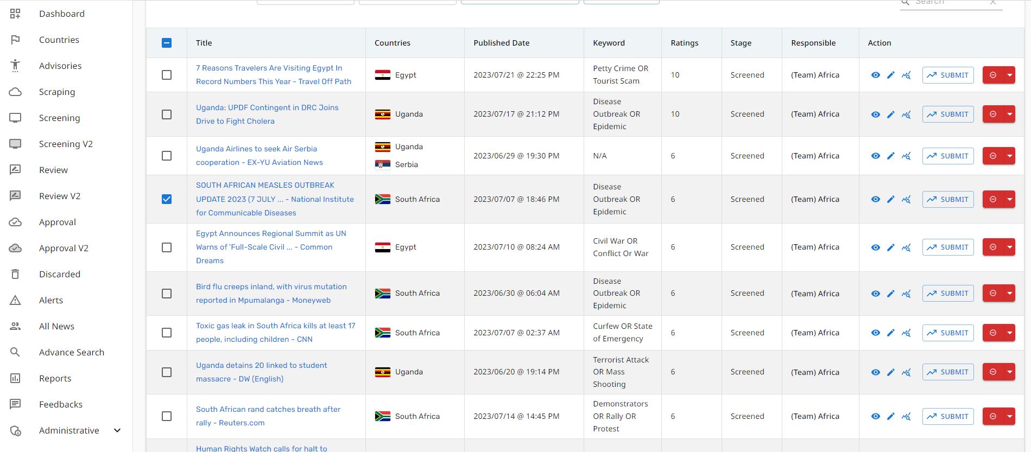
Task: Click the analytics icon for the Uganda Airlines row
Action: click(906, 156)
